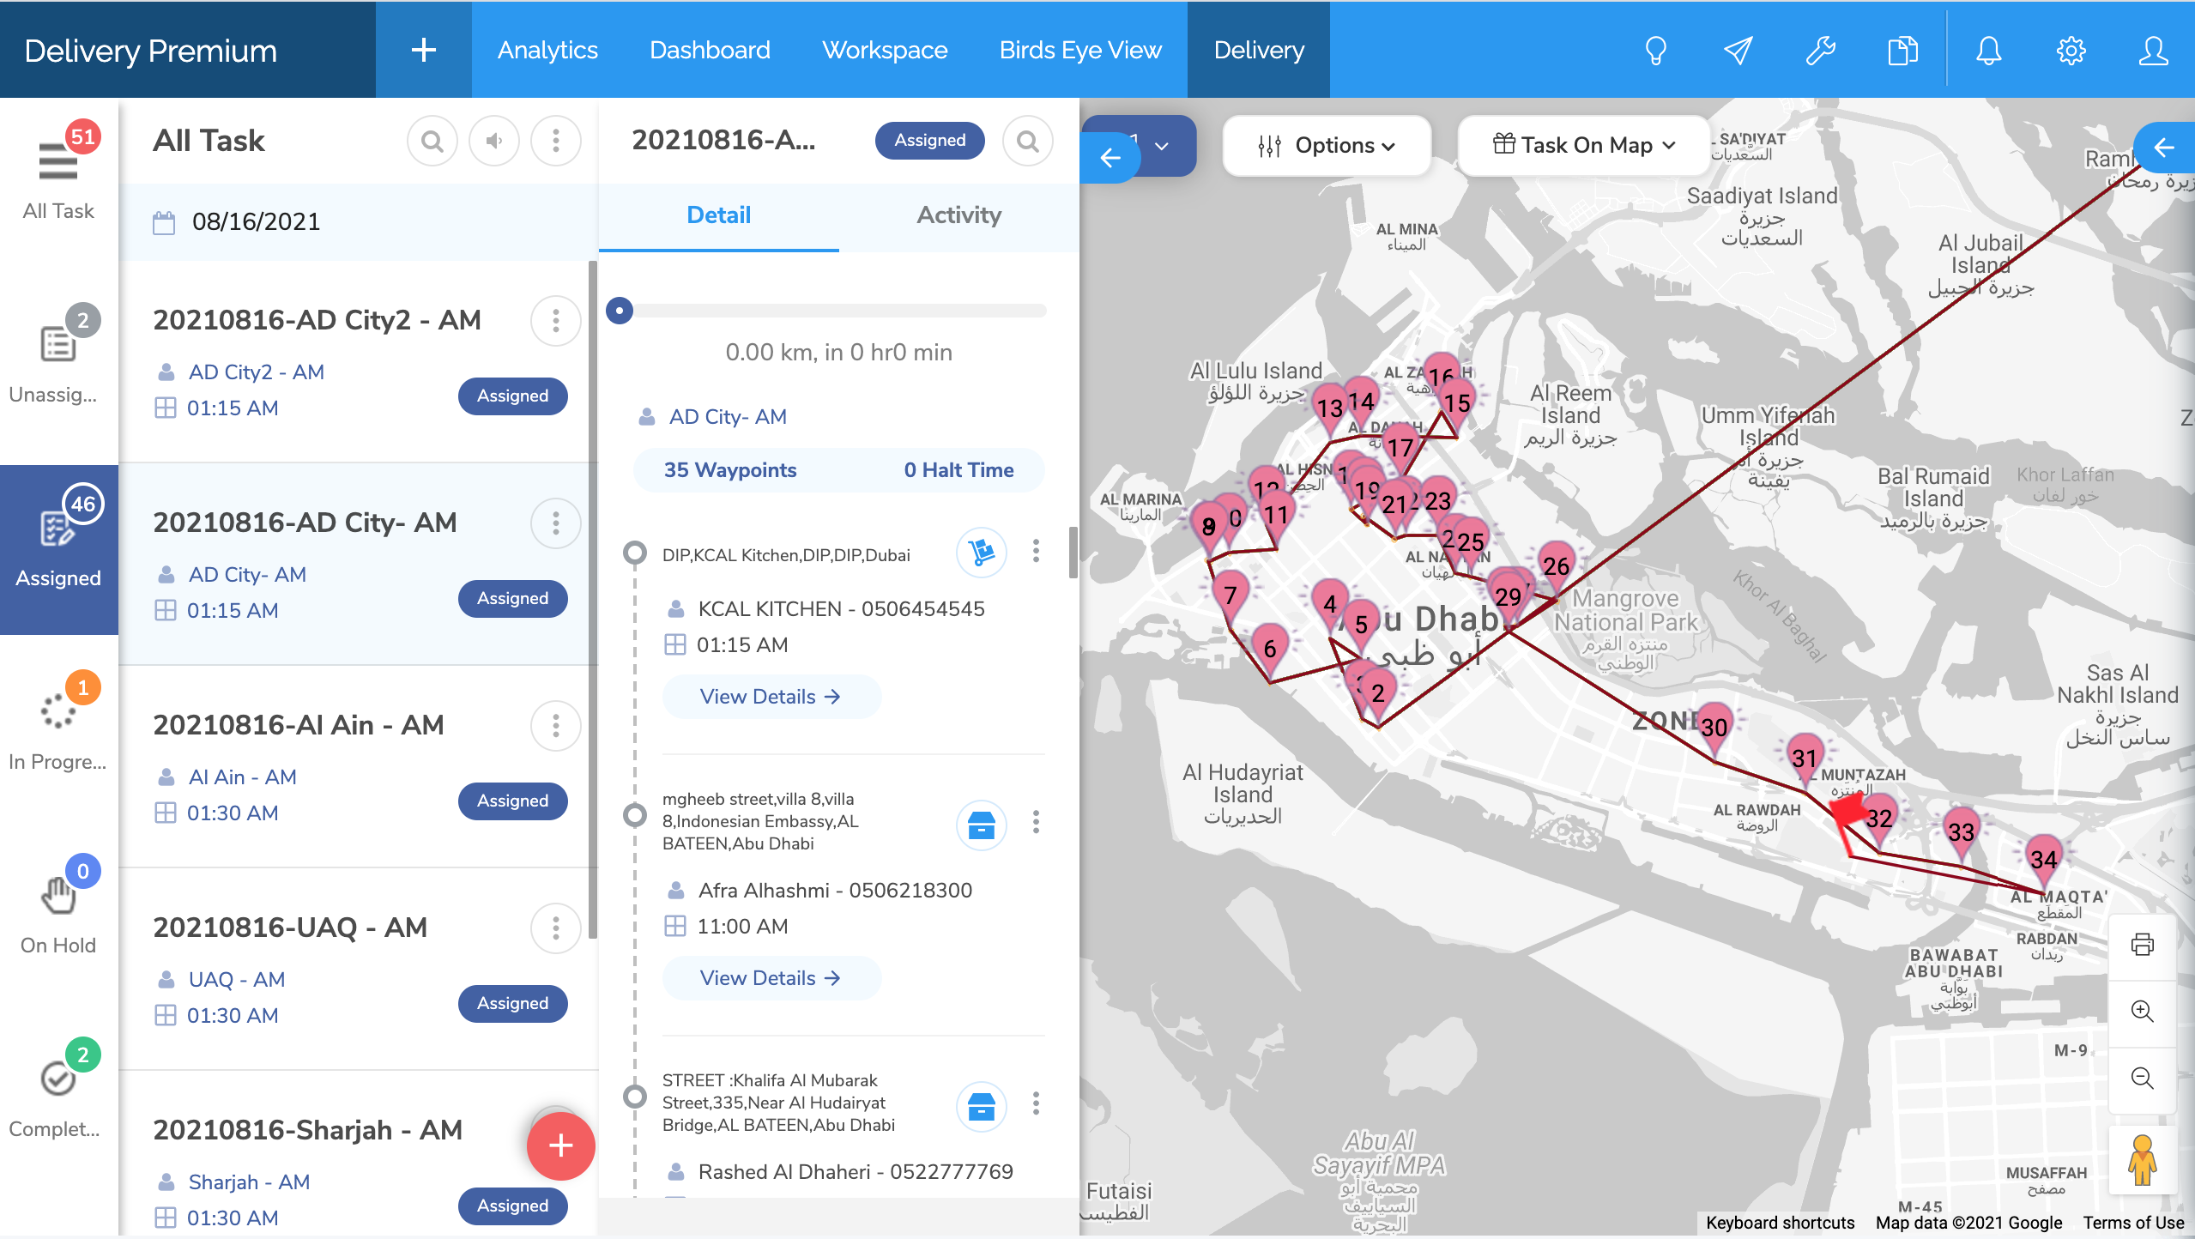Open notifications bell icon

coord(1988,51)
